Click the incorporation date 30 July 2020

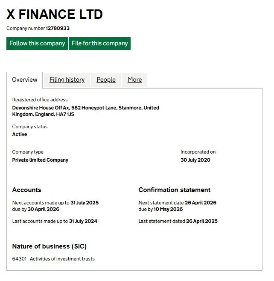point(195,160)
